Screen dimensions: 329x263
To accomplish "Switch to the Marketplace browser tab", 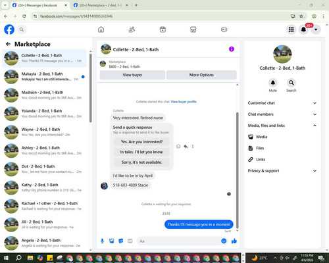I will tap(101, 5).
